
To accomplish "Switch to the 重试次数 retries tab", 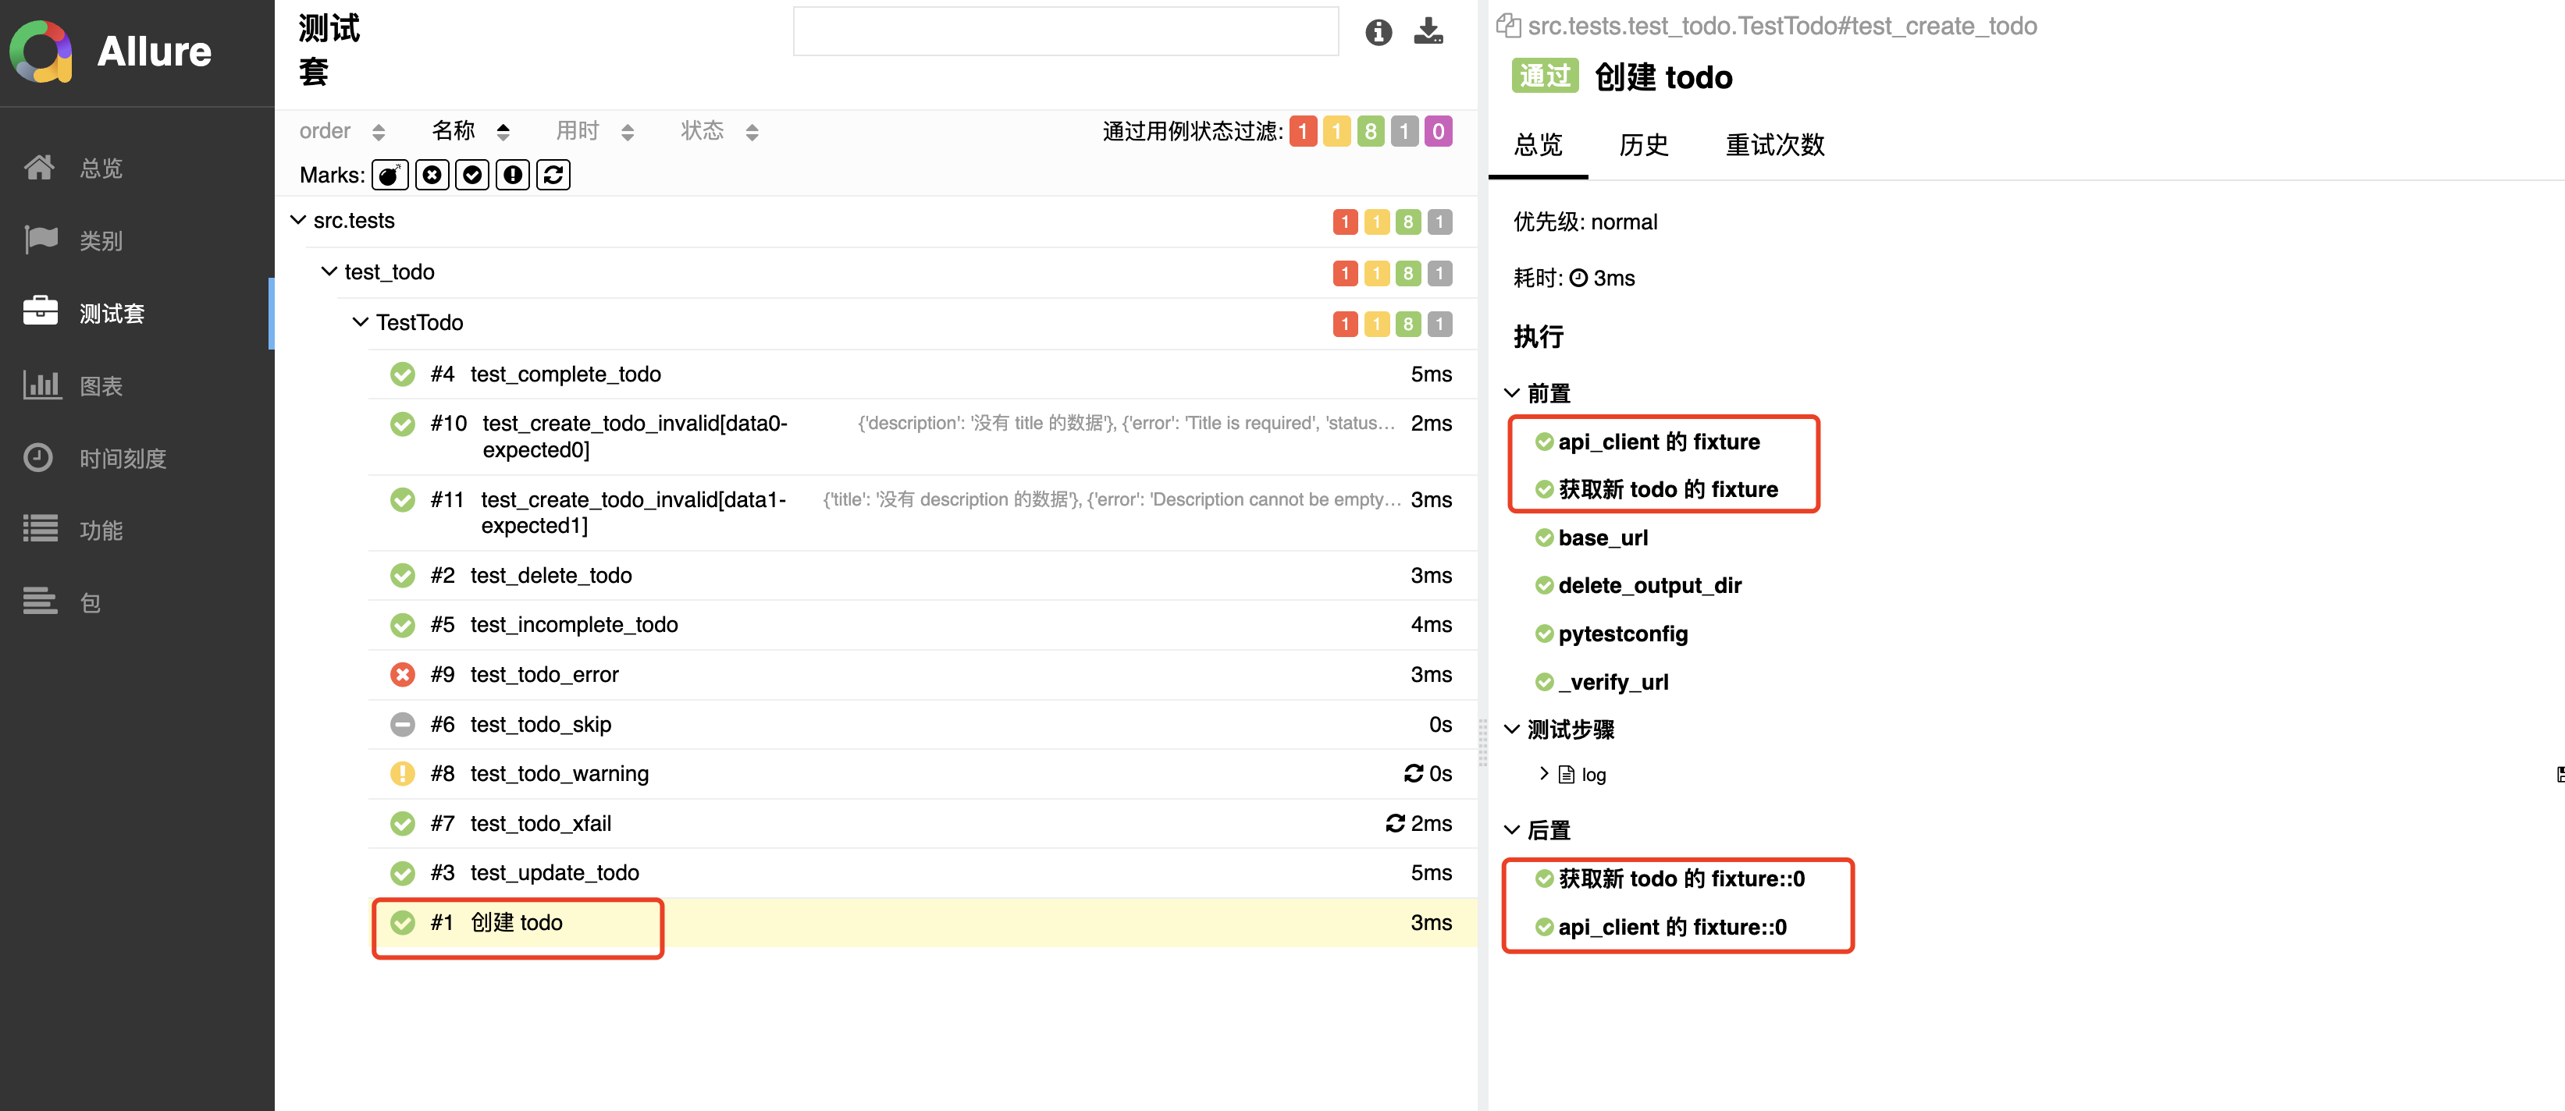I will (1774, 145).
